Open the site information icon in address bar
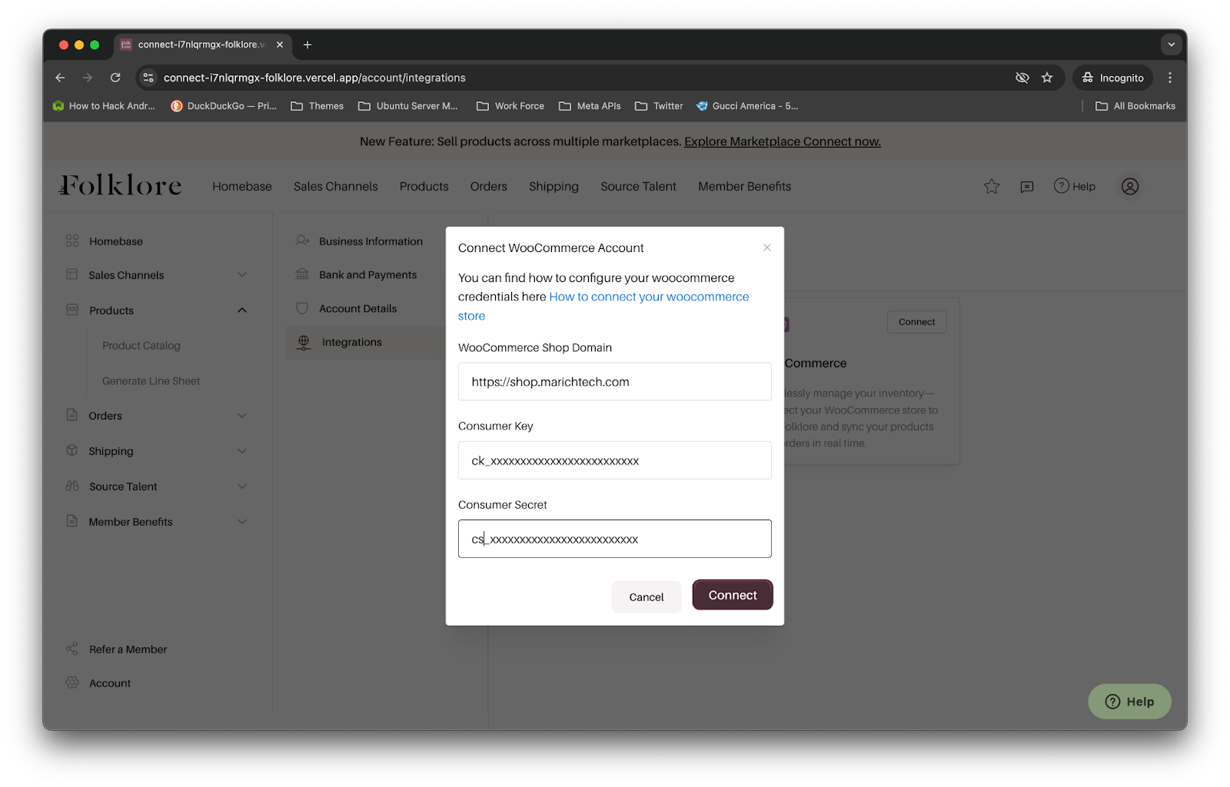 [148, 78]
